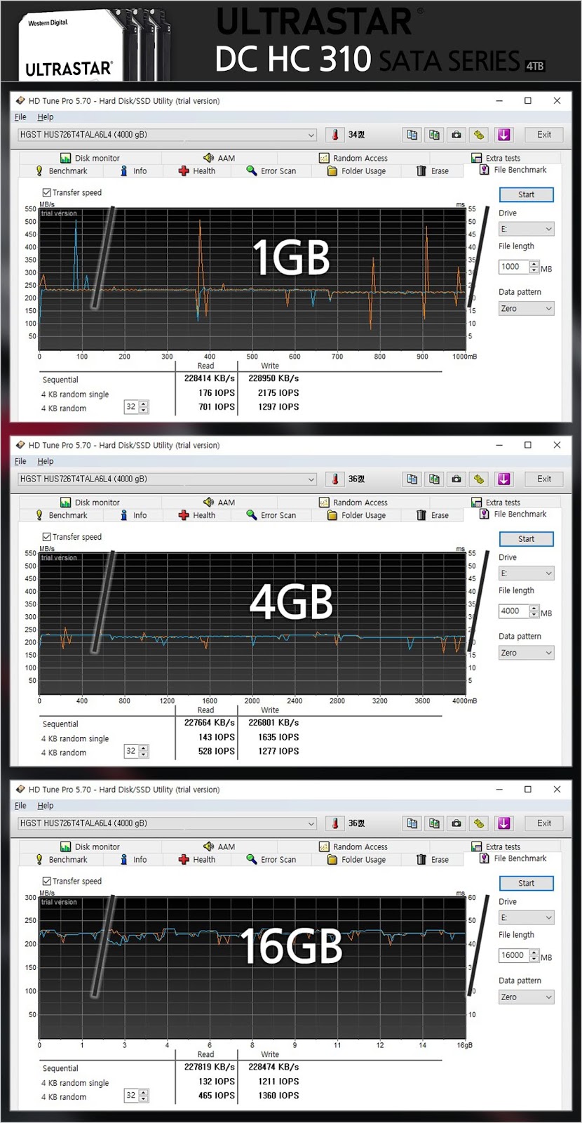This screenshot has height=1123, width=582.
Task: Click HD Tune app icon in 16000 MB window title
Action: click(x=20, y=790)
